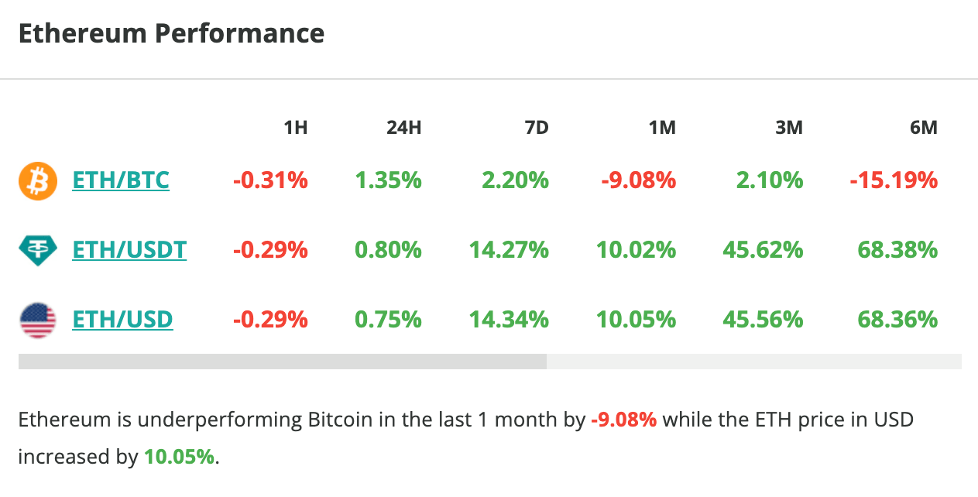This screenshot has height=497, width=978.
Task: Click ETH/BTC 6M value -15.19%
Action: 894,181
